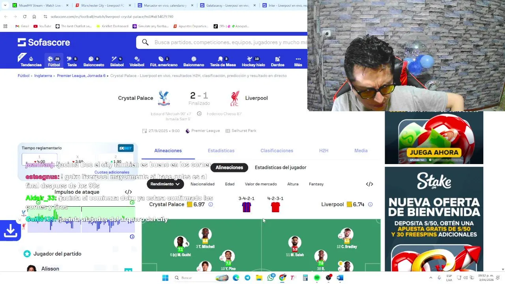Viewport: 505px width, 284px height.
Task: Open Crystal Palace rating info icon
Action: pyautogui.click(x=210, y=204)
